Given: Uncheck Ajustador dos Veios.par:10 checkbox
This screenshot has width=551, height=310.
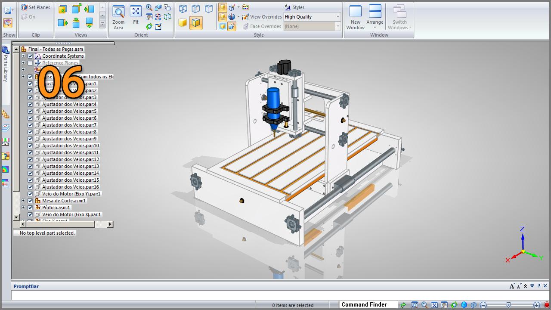Looking at the screenshot, I should click(30, 146).
